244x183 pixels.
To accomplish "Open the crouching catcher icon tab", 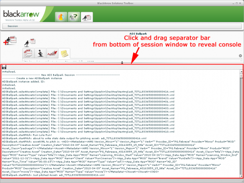I will click(40, 53).
